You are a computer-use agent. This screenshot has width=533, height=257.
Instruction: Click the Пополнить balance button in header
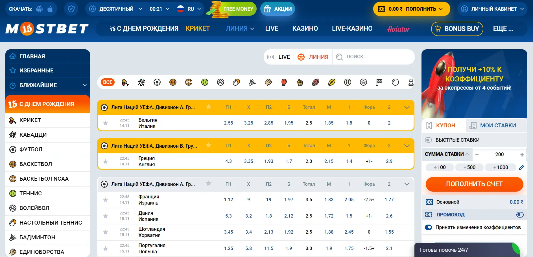click(x=411, y=9)
